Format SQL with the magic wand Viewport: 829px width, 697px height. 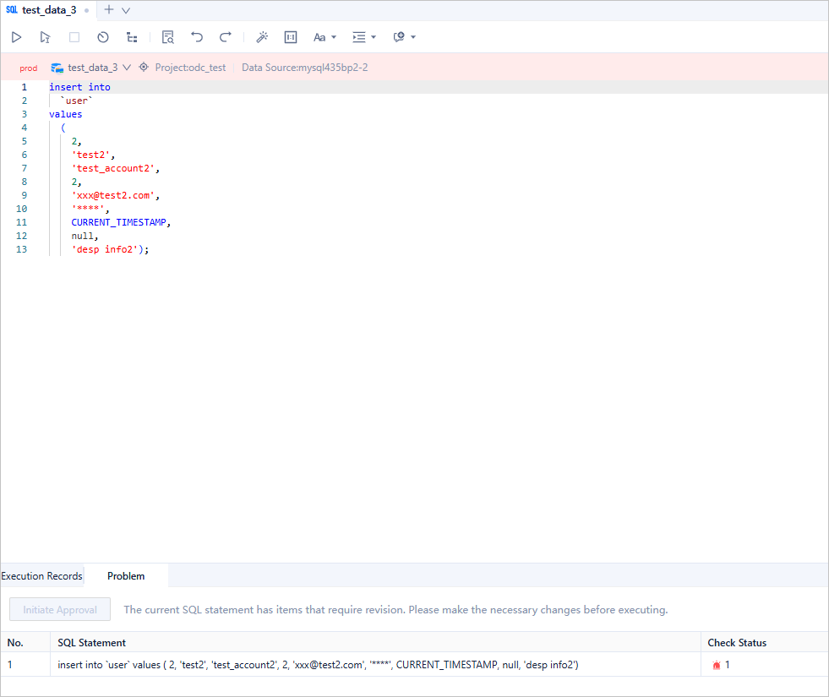(262, 37)
